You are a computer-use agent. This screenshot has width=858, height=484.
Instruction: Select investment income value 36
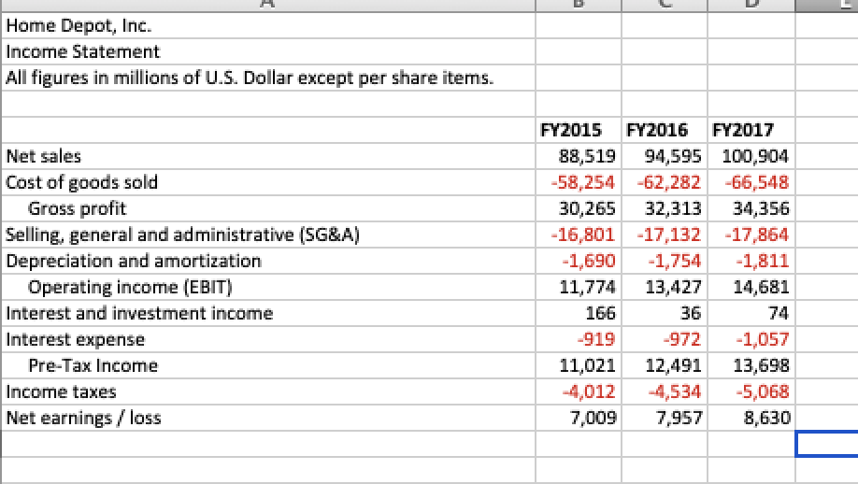(x=665, y=313)
